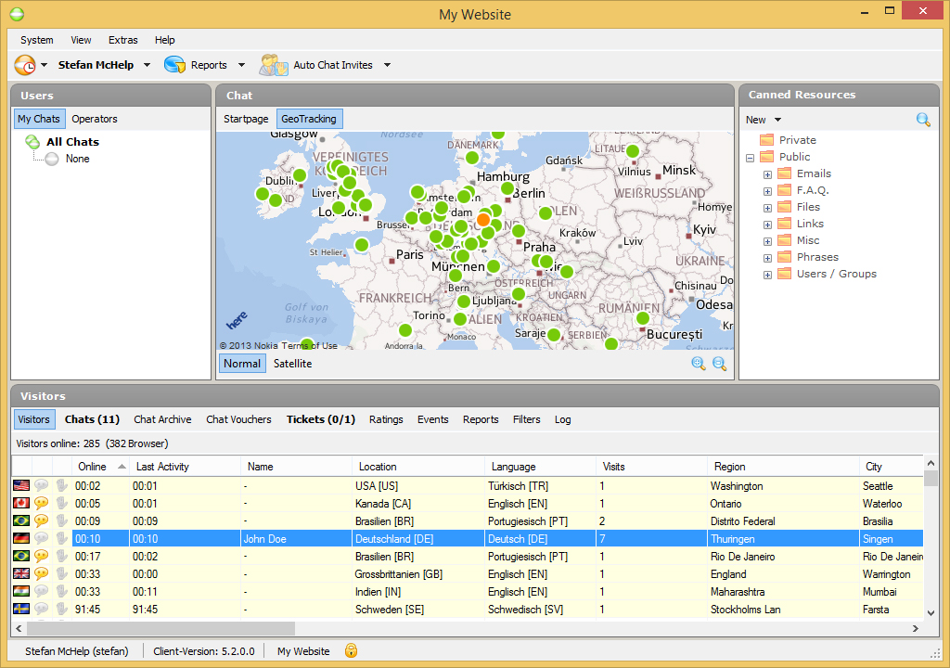Click the orange visitor marker on map
This screenshot has width=950, height=668.
[483, 220]
